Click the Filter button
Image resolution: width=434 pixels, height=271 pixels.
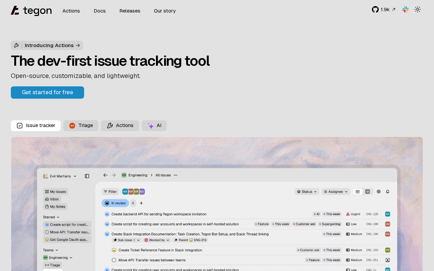110,192
